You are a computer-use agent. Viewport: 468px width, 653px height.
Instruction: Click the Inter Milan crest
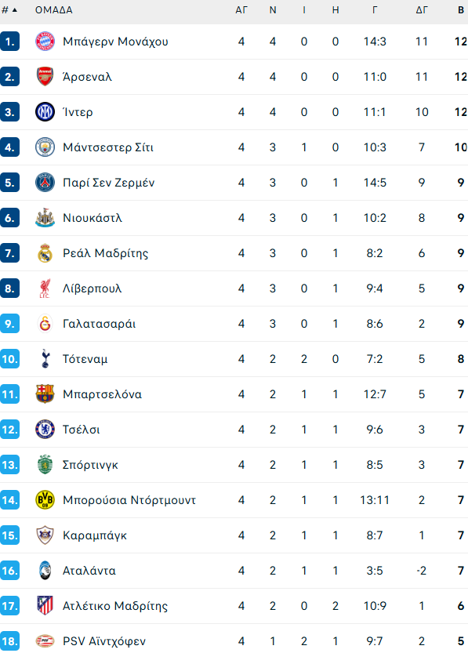pyautogui.click(x=45, y=112)
